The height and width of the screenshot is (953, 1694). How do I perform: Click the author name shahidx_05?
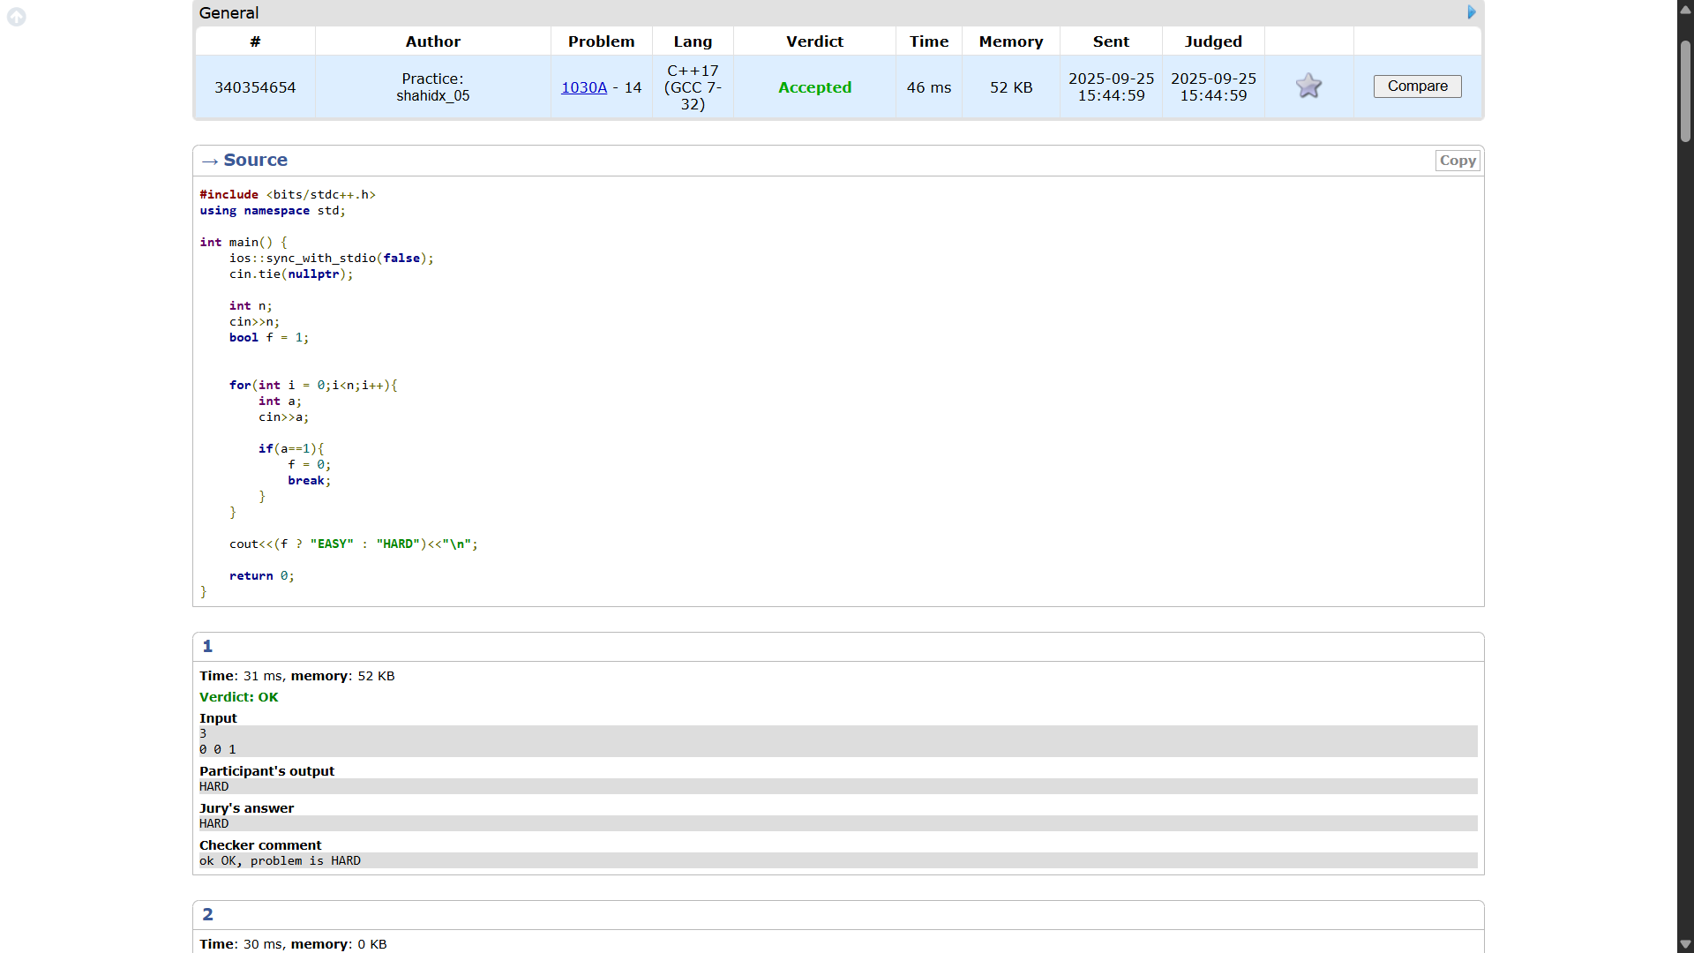tap(432, 95)
